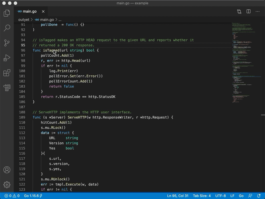Viewport: 265px width, 199px height.
Task: Split the editor using the split icon
Action: (248, 11)
